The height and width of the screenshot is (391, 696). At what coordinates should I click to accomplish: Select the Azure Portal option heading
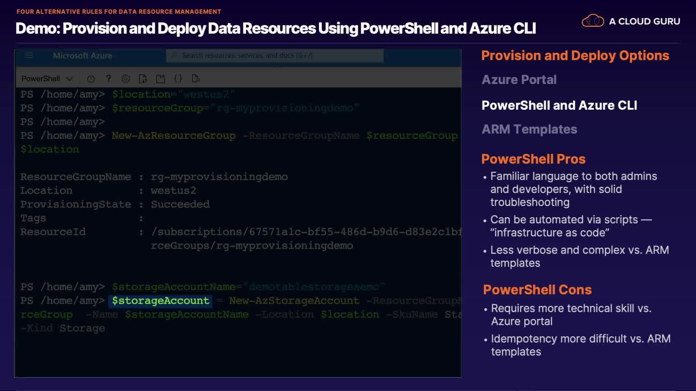519,80
